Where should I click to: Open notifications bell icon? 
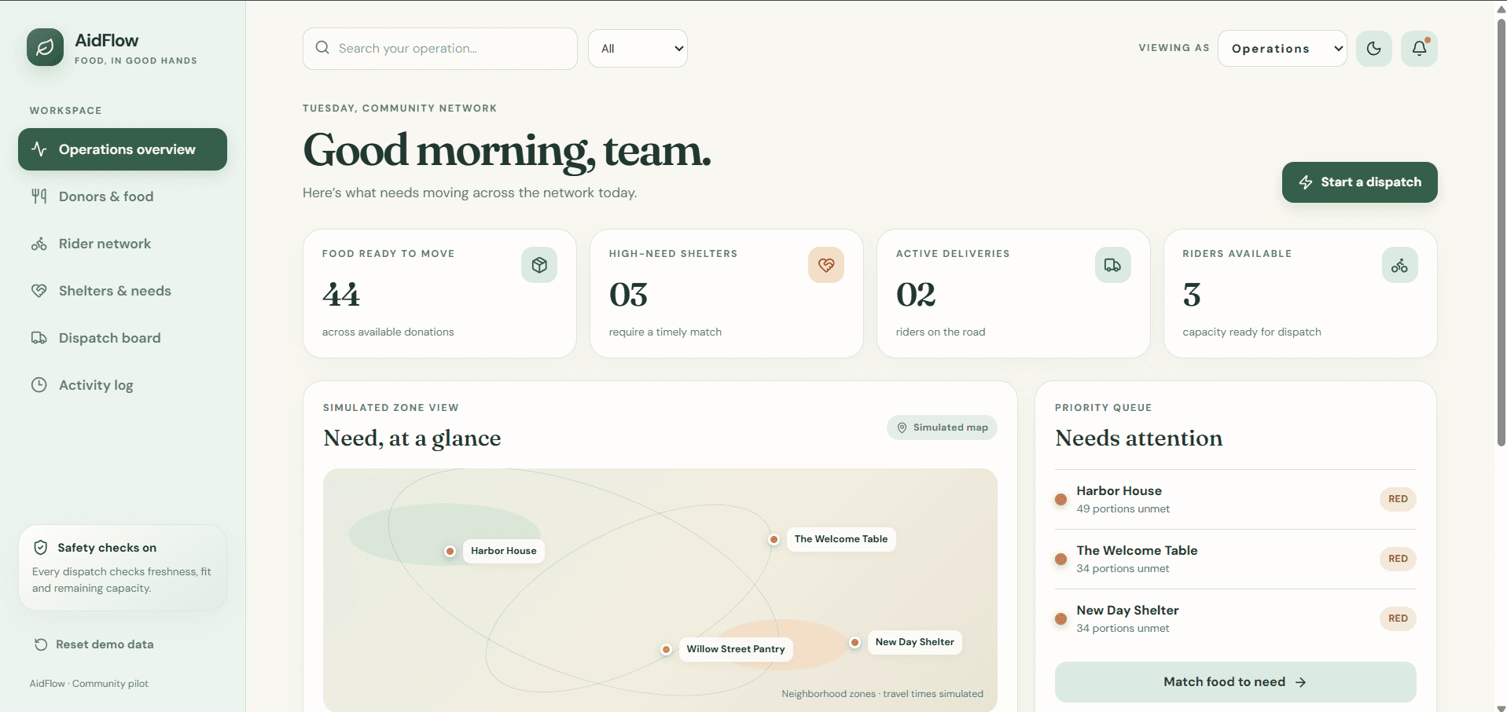point(1419,49)
